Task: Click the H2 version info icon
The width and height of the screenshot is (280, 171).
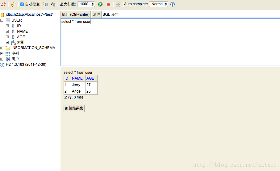Action: tap(2, 65)
